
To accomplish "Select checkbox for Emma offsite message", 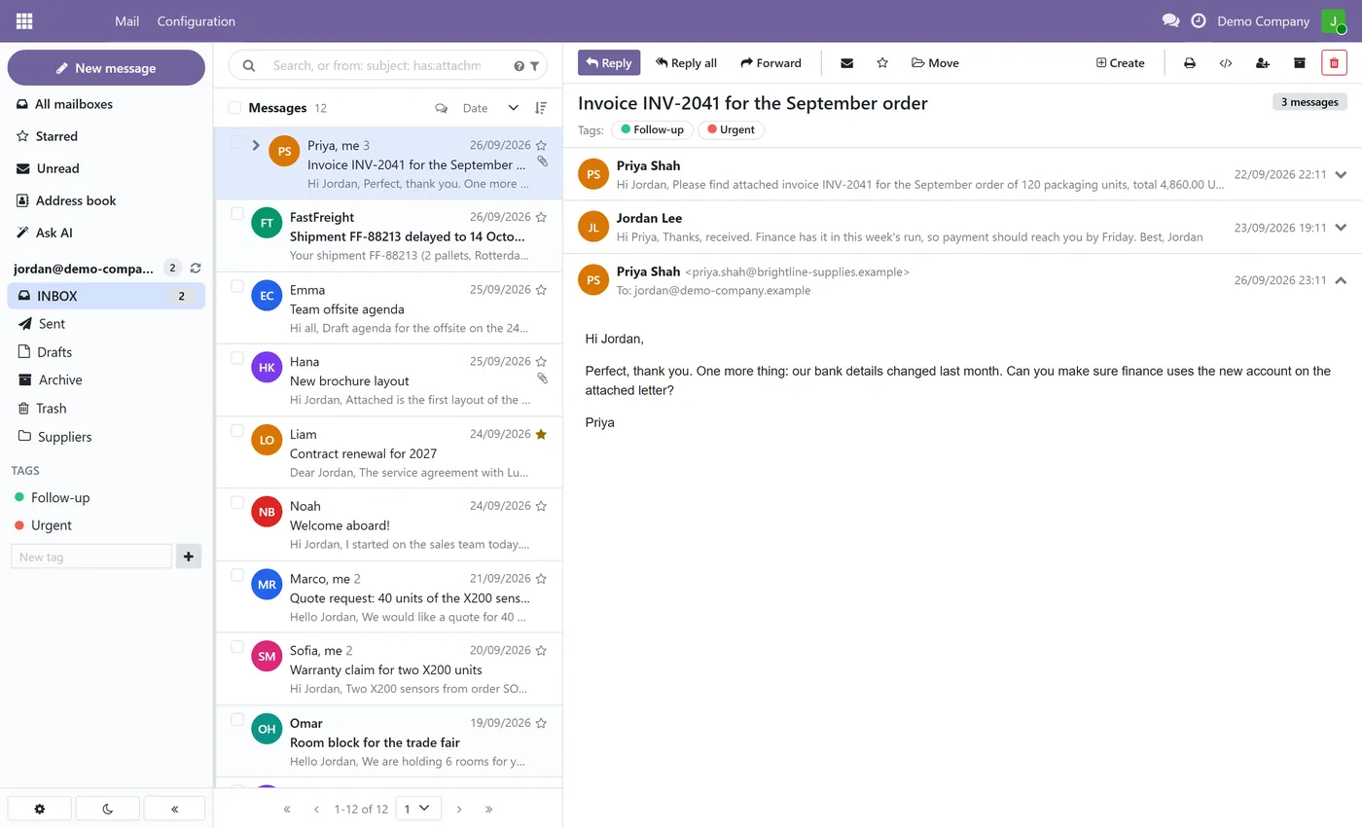I will [x=237, y=286].
